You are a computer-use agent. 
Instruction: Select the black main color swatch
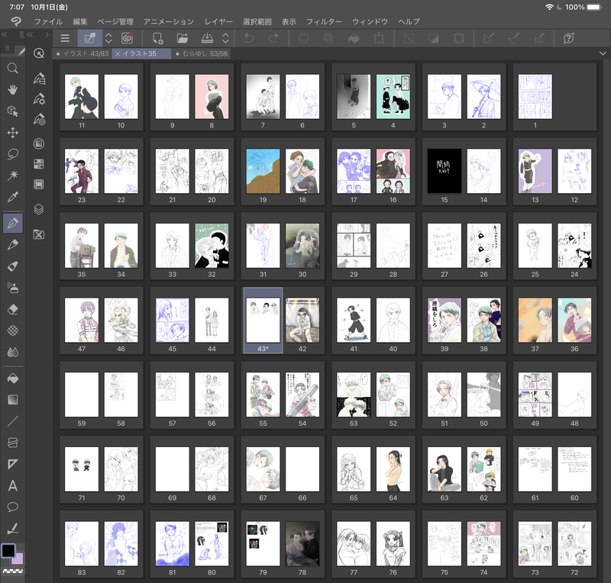[8, 551]
